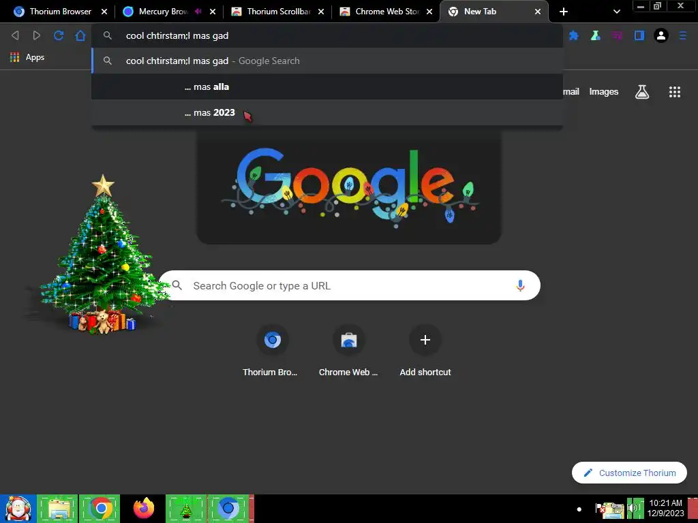Open the Thorium Bro... shortcut tile
The height and width of the screenshot is (523, 698).
[272, 351]
